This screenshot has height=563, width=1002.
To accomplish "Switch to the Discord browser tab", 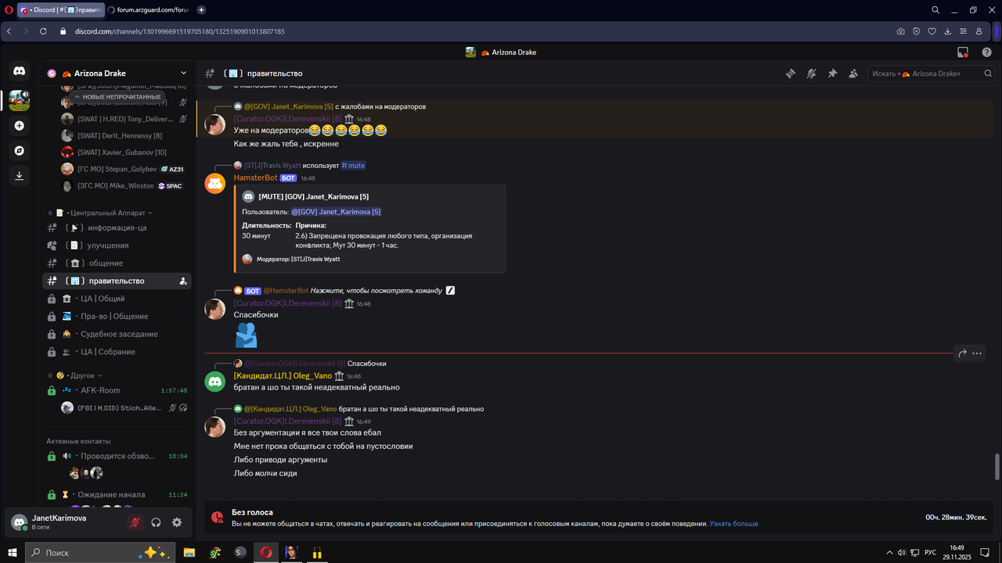I will 59,10.
